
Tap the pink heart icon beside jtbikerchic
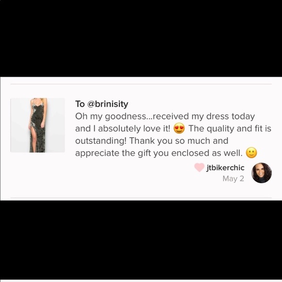[x=199, y=167]
